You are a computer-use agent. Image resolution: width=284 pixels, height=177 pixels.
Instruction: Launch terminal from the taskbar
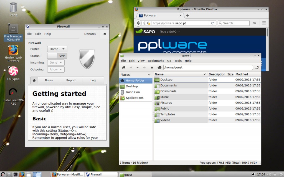[16, 175]
